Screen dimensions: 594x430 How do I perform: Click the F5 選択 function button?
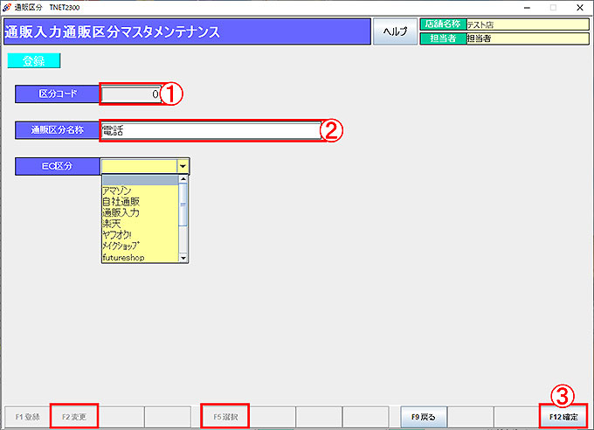click(x=225, y=417)
